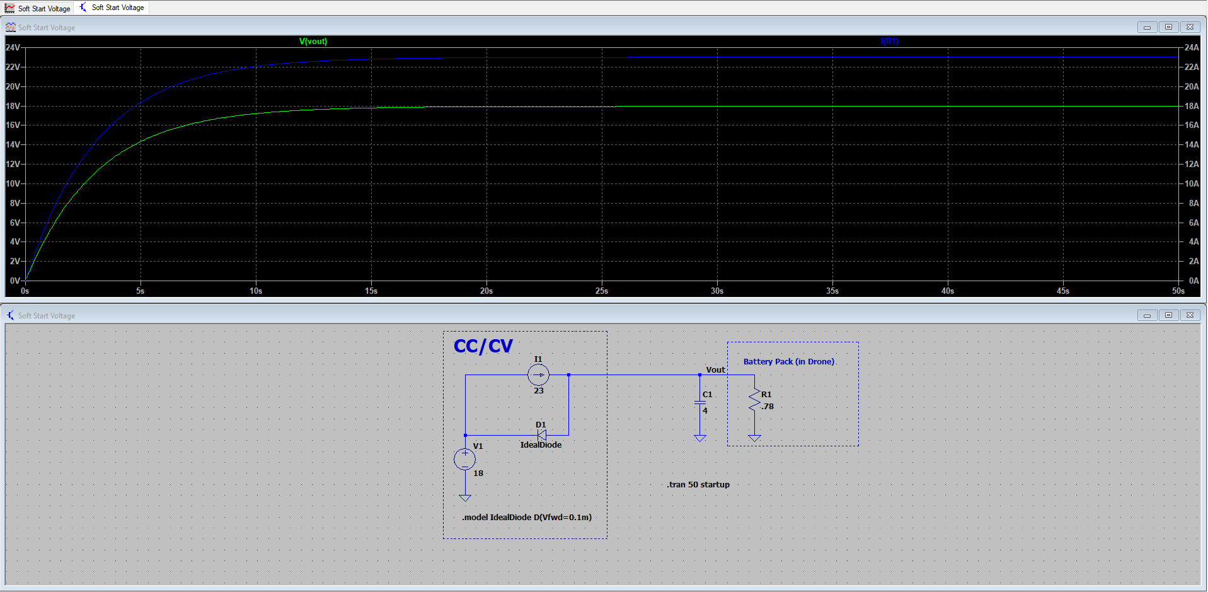
Task: Click the 25s label on time axis
Action: (602, 291)
